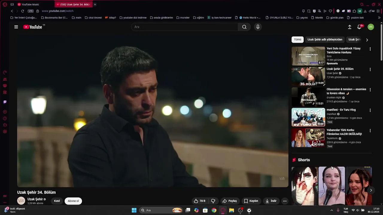Add page to bookmarks heart icon

[330, 11]
